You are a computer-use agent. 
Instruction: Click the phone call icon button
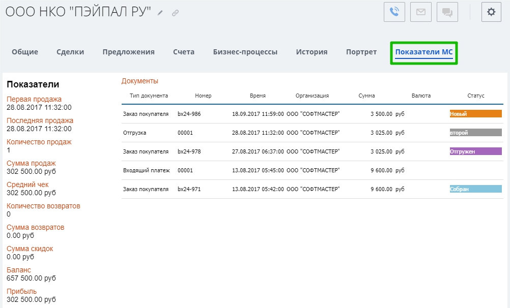[x=394, y=12]
